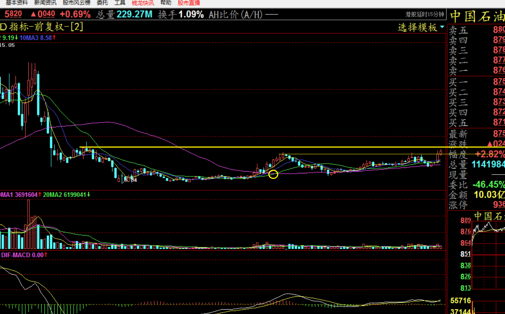Select the 卖四 ask row
Viewport: 505px width, 314px height.
pyautogui.click(x=476, y=40)
